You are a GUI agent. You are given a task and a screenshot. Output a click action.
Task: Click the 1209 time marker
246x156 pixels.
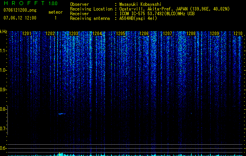pos(214,33)
